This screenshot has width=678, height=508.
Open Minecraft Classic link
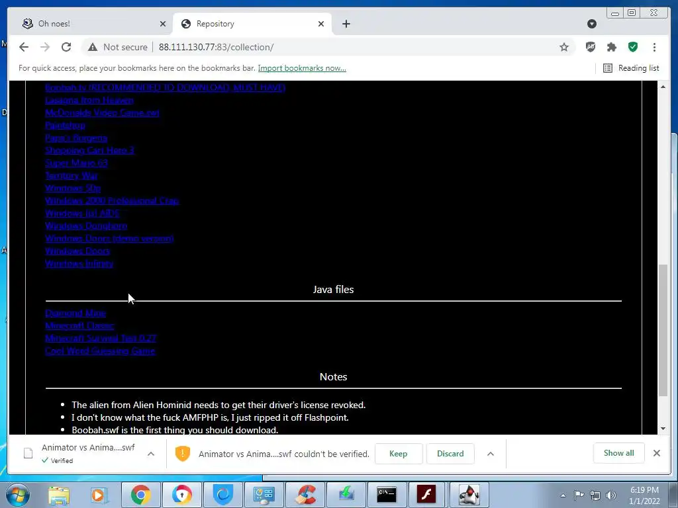point(79,325)
